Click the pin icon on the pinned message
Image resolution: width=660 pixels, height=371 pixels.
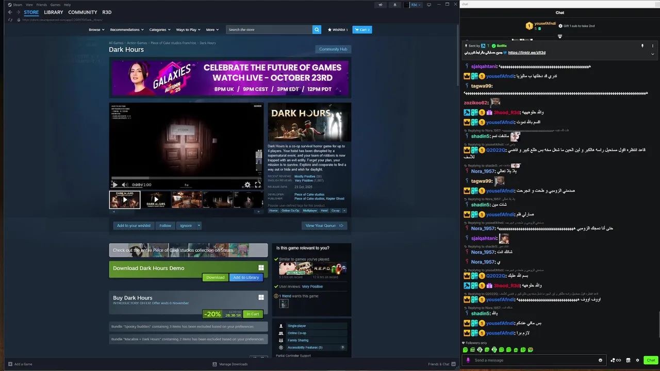pyautogui.click(x=642, y=46)
